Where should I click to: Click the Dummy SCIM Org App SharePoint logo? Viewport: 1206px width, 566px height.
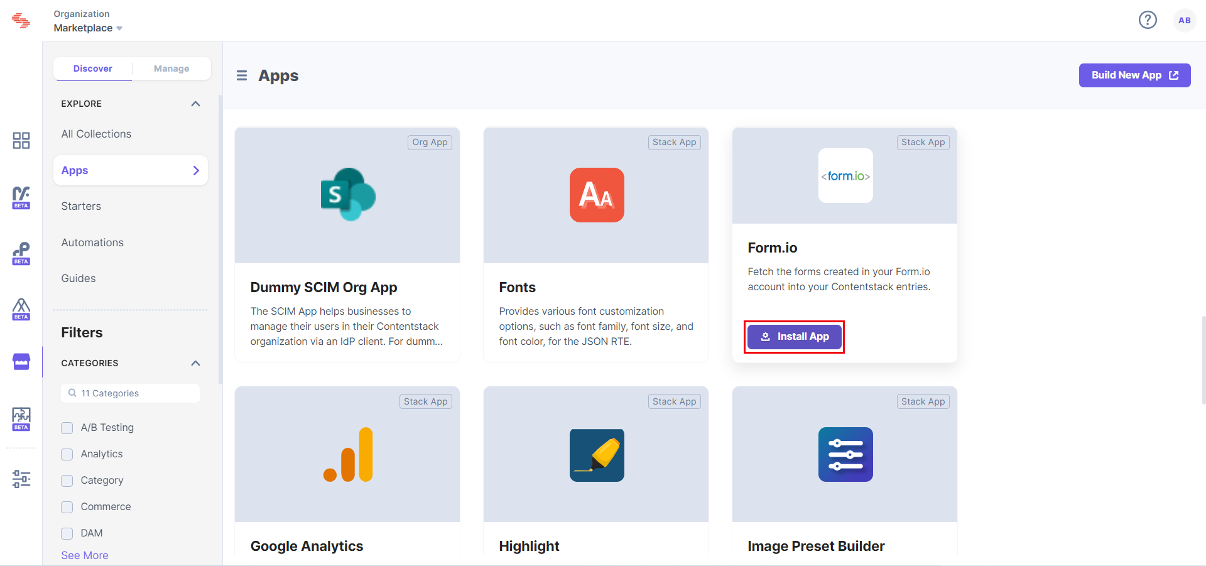(x=348, y=195)
